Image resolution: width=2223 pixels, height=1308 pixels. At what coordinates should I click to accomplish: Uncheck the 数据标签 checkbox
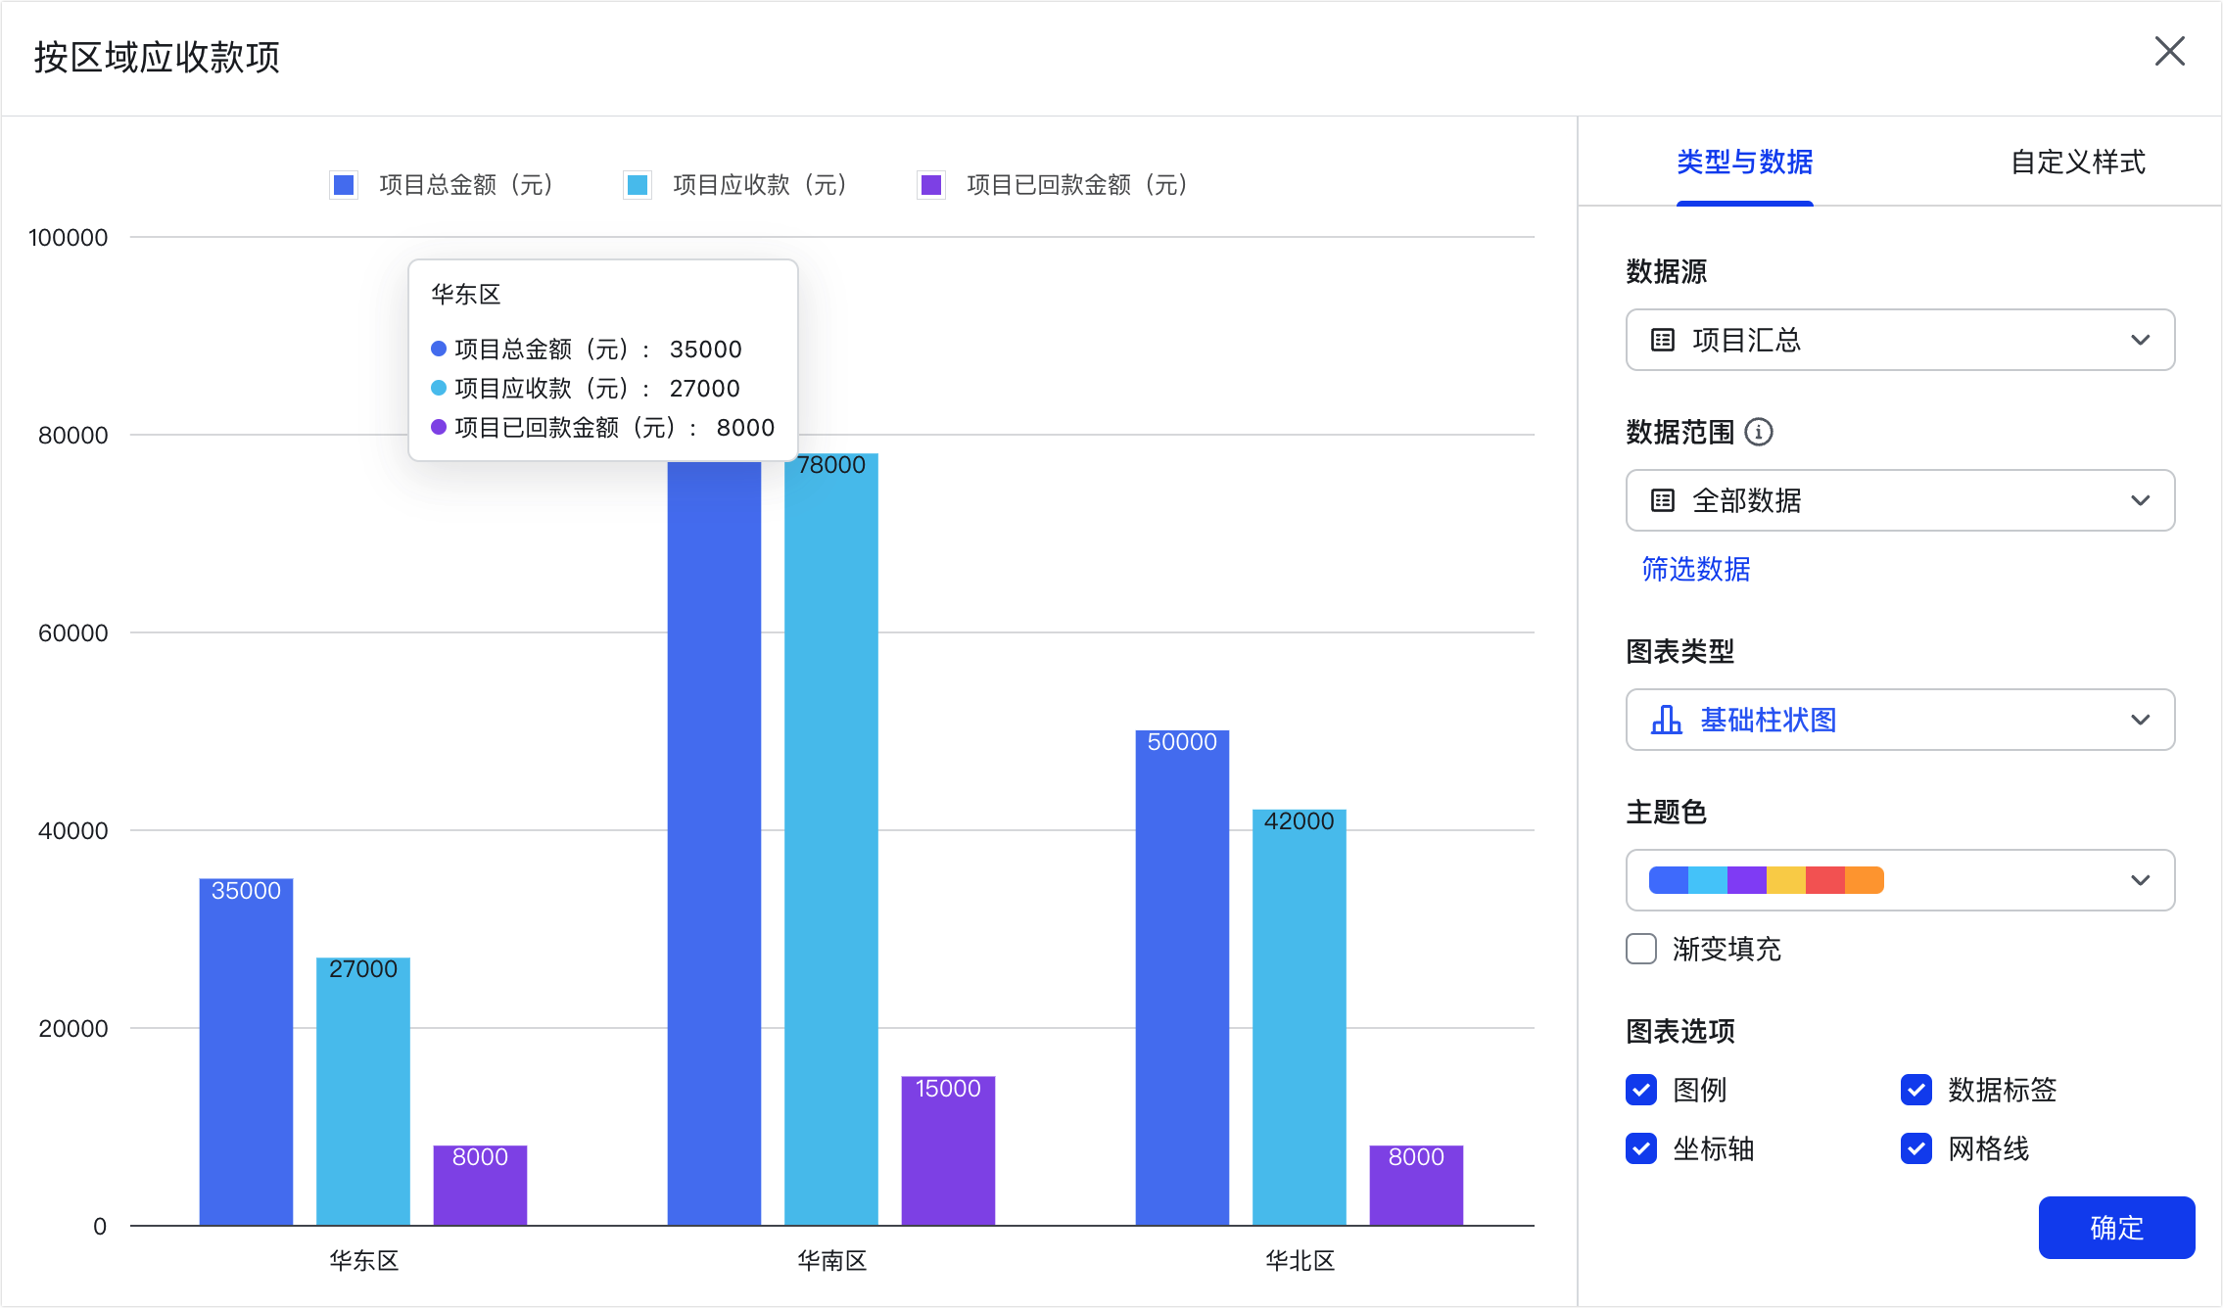click(1916, 1090)
